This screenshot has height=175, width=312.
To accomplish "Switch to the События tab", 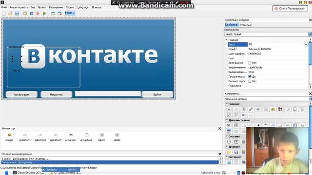I will [x=245, y=25].
